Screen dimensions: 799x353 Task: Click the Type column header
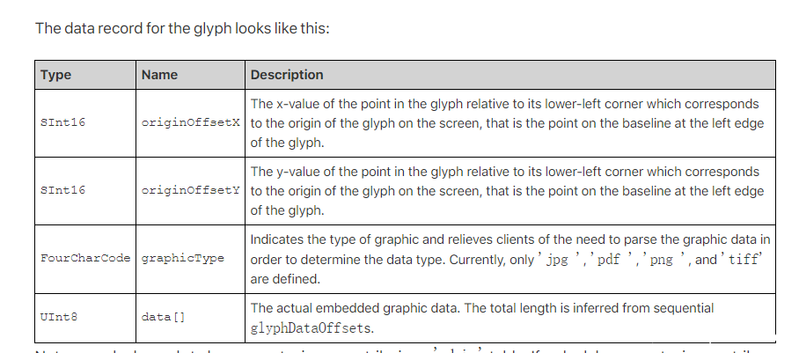(x=55, y=75)
